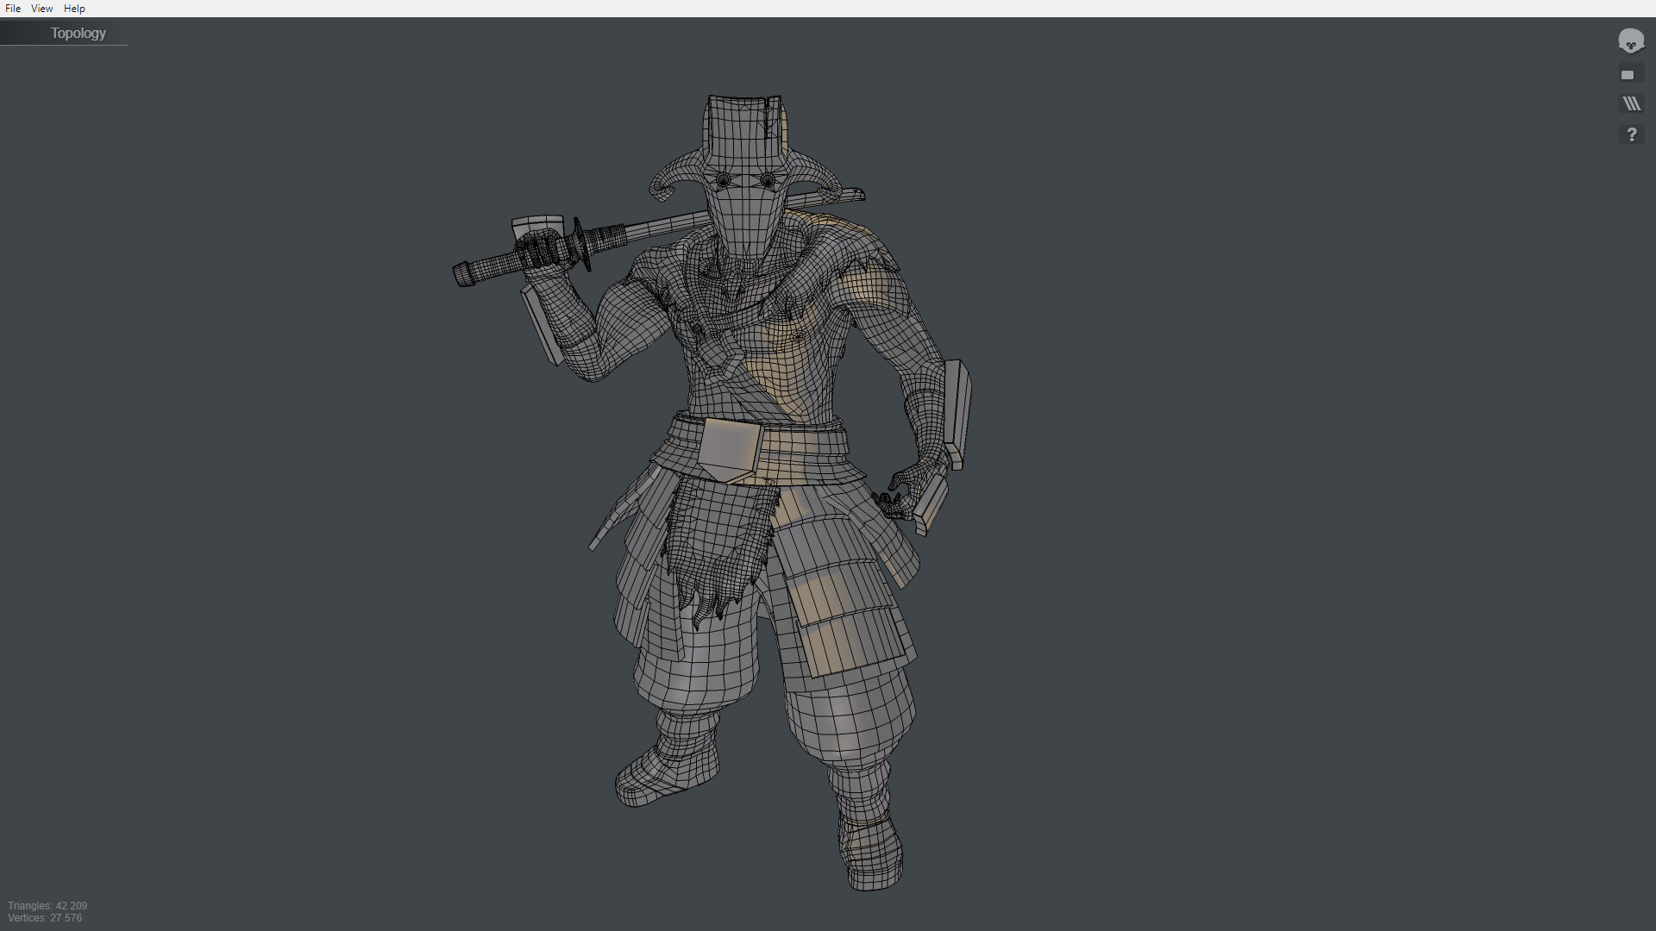Viewport: 1656px width, 931px height.
Task: Expand the Topology view mode selector
Action: (78, 34)
